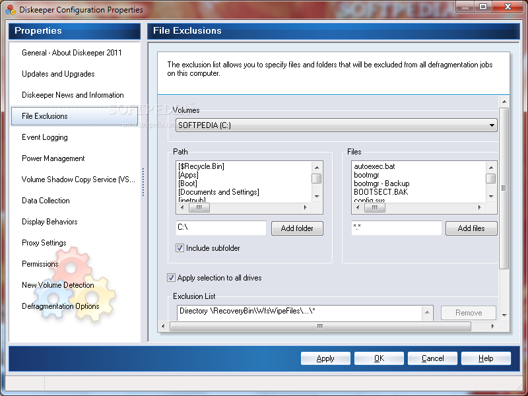The image size is (528, 396).
Task: Toggle the Include subfolder checkbox
Action: click(x=180, y=248)
